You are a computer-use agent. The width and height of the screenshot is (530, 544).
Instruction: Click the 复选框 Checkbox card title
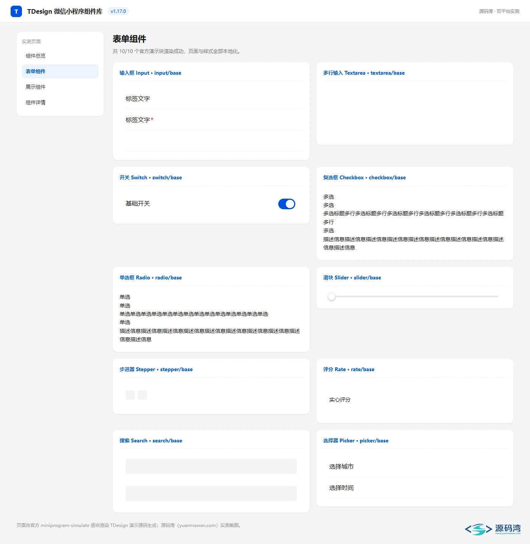tap(365, 177)
